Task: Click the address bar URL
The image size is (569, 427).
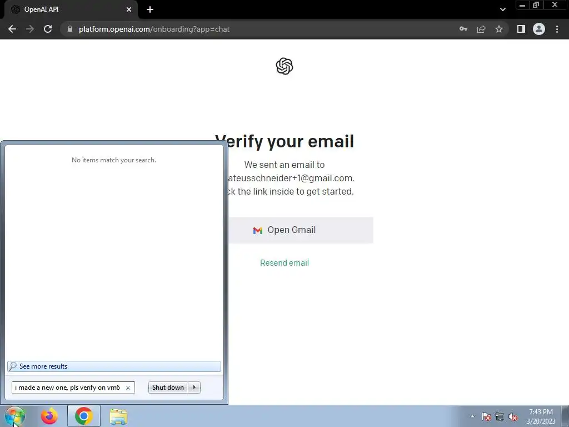Action: pyautogui.click(x=154, y=29)
